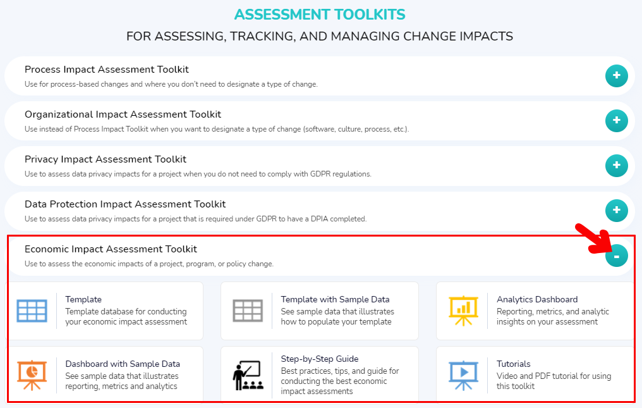Open the yellow Analytics Dashboard chart icon
Image resolution: width=642 pixels, height=408 pixels.
(x=463, y=311)
